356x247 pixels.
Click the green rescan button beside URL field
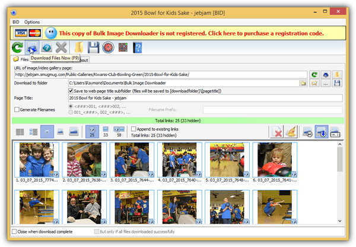coord(314,75)
